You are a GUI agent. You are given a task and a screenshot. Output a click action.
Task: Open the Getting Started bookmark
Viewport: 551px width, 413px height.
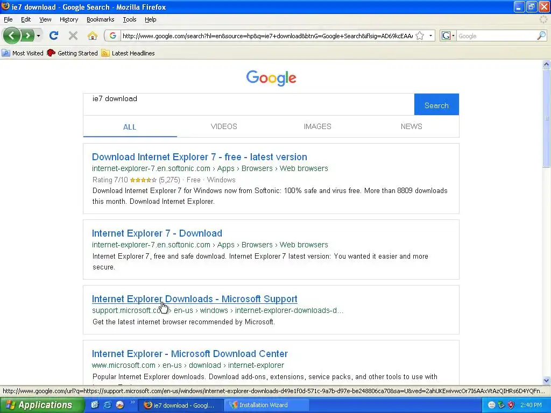(72, 53)
